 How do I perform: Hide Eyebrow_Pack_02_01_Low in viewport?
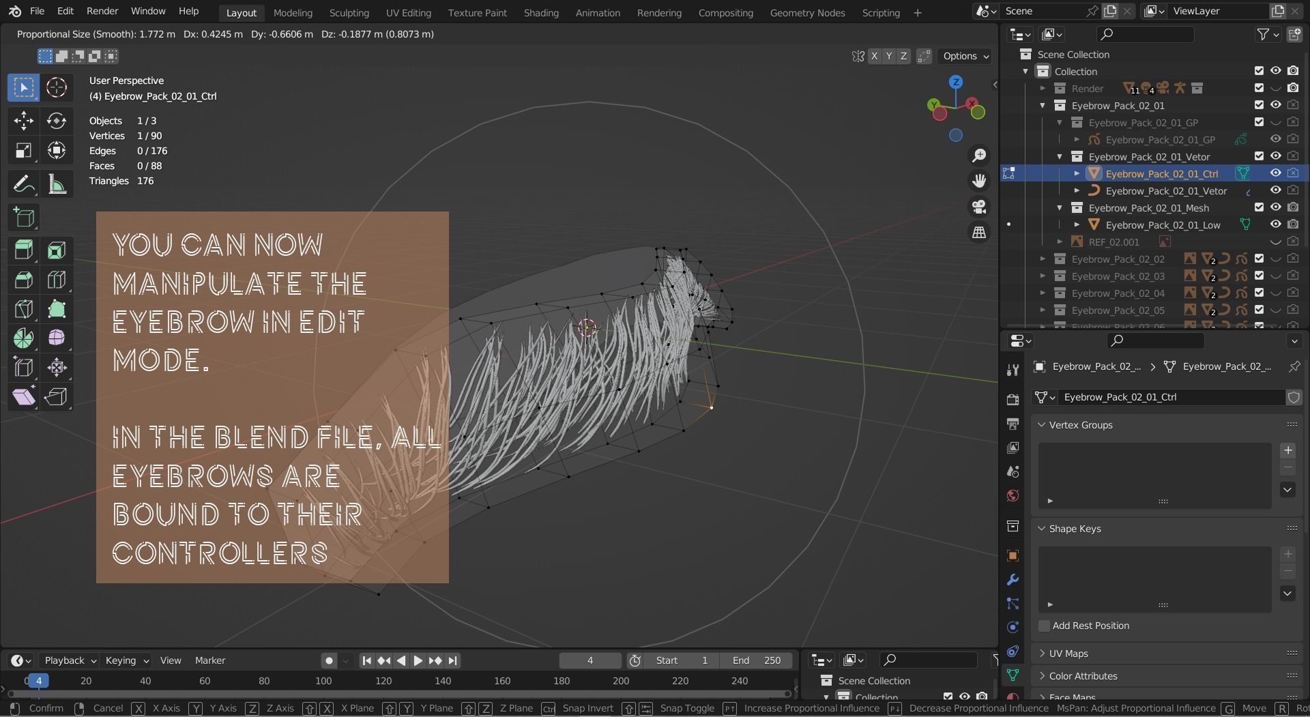click(1275, 224)
